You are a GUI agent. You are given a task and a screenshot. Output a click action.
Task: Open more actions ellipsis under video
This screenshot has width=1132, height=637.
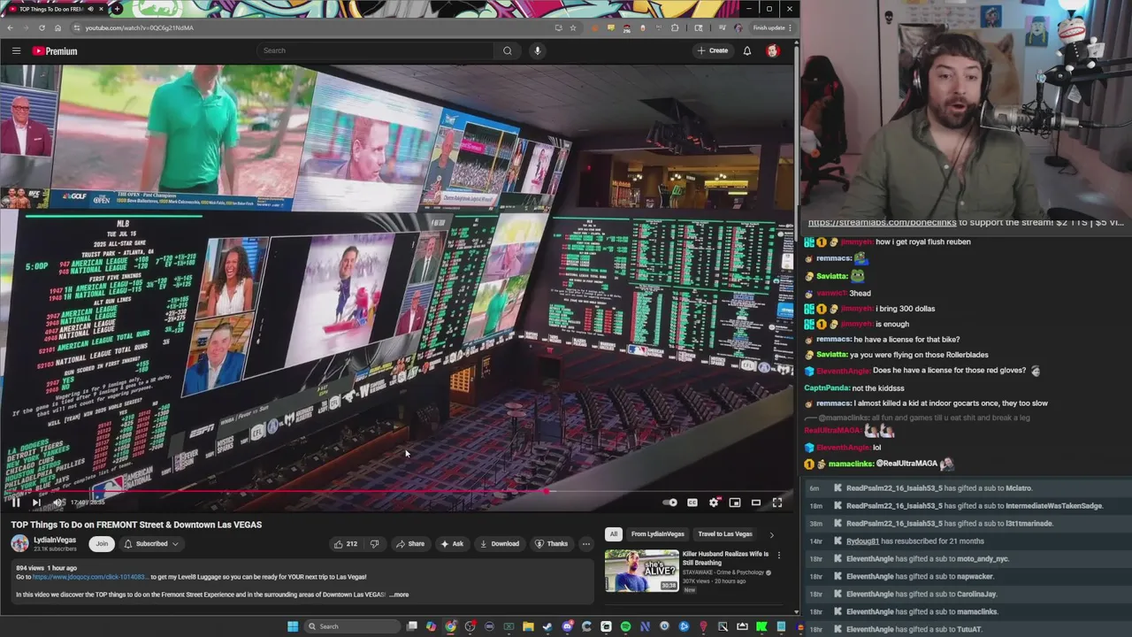(x=585, y=544)
